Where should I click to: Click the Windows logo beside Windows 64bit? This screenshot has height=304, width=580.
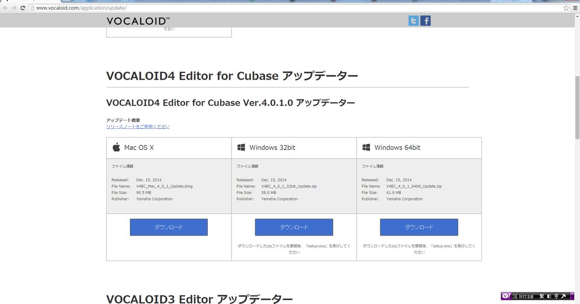pyautogui.click(x=366, y=147)
